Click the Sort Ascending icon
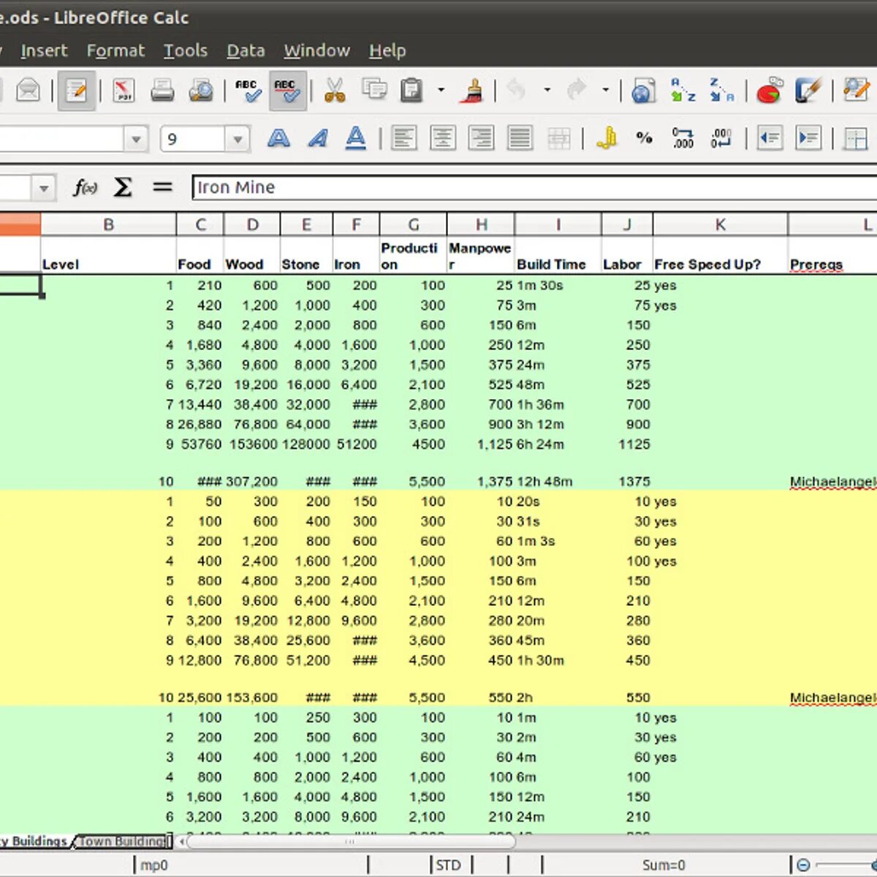The width and height of the screenshot is (877, 877). coord(683,91)
